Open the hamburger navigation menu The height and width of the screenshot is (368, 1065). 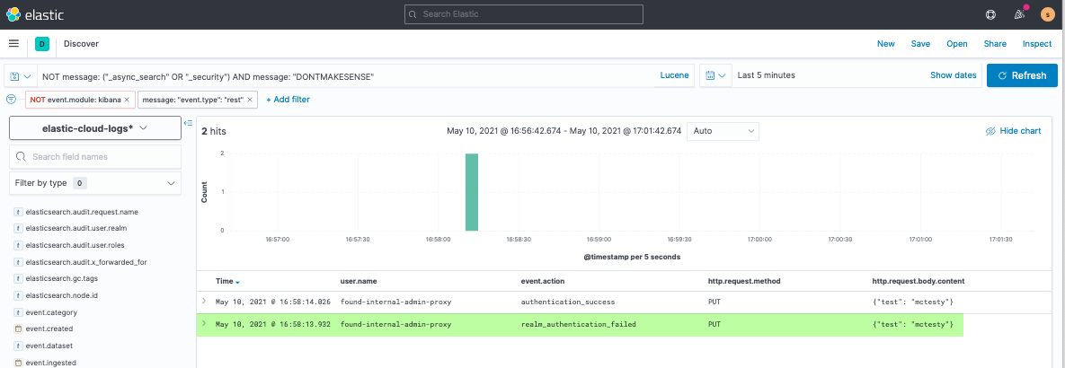pyautogui.click(x=13, y=43)
